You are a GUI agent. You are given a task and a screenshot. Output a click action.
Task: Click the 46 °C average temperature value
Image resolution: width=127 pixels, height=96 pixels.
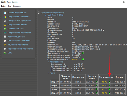pyautogui.click(x=75, y=59)
